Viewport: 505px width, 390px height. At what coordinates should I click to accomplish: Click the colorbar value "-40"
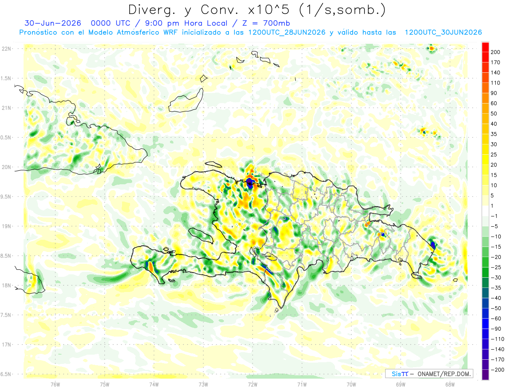tap(497, 298)
